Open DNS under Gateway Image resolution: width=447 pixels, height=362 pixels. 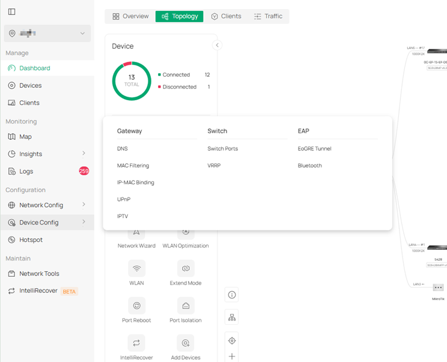[123, 149]
